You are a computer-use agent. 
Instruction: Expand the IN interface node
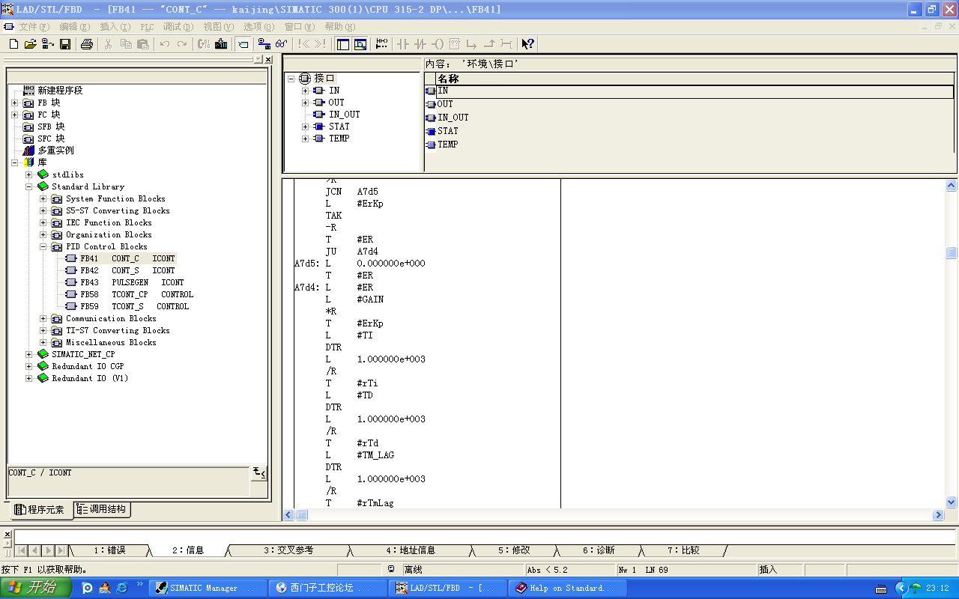pyautogui.click(x=305, y=91)
